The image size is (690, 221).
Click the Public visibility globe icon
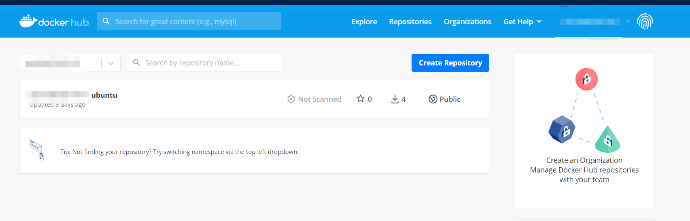[x=433, y=99]
